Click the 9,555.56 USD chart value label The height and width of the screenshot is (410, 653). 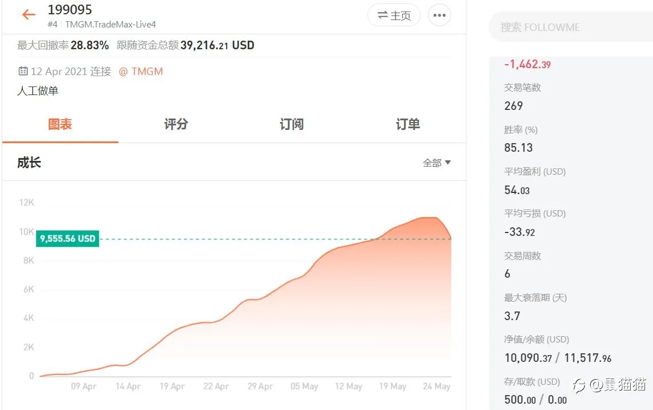(x=68, y=239)
